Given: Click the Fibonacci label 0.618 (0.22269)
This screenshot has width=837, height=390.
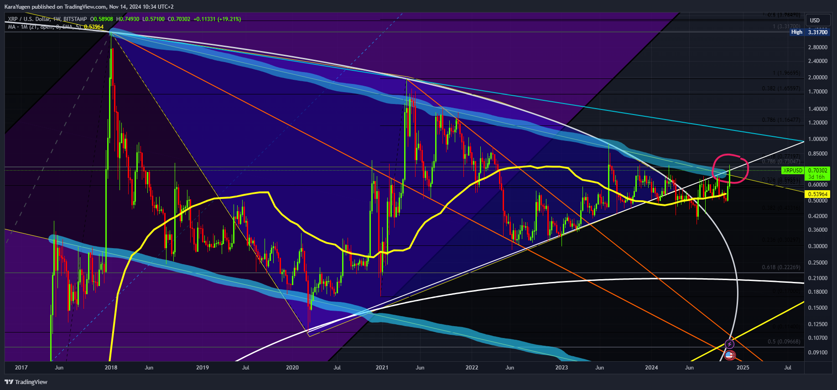Looking at the screenshot, I should (x=781, y=267).
